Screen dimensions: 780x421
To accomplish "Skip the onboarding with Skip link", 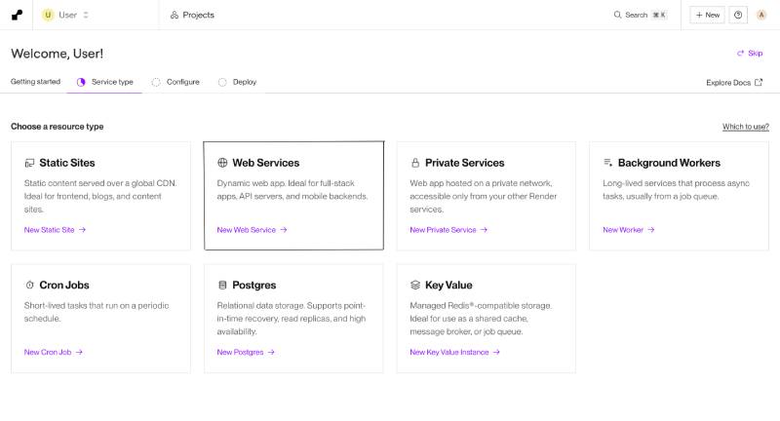I will 749,54.
